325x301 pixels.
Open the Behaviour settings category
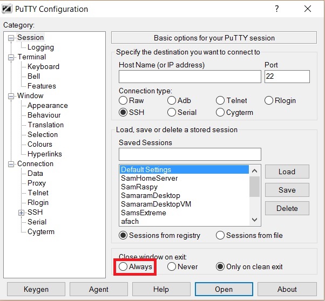(44, 115)
